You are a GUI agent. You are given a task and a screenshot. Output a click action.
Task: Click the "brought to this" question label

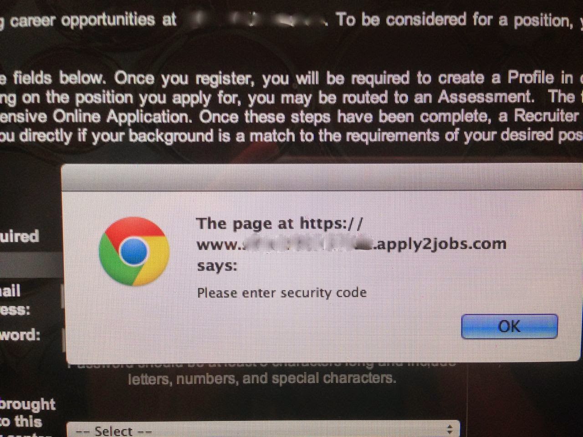click(27, 412)
